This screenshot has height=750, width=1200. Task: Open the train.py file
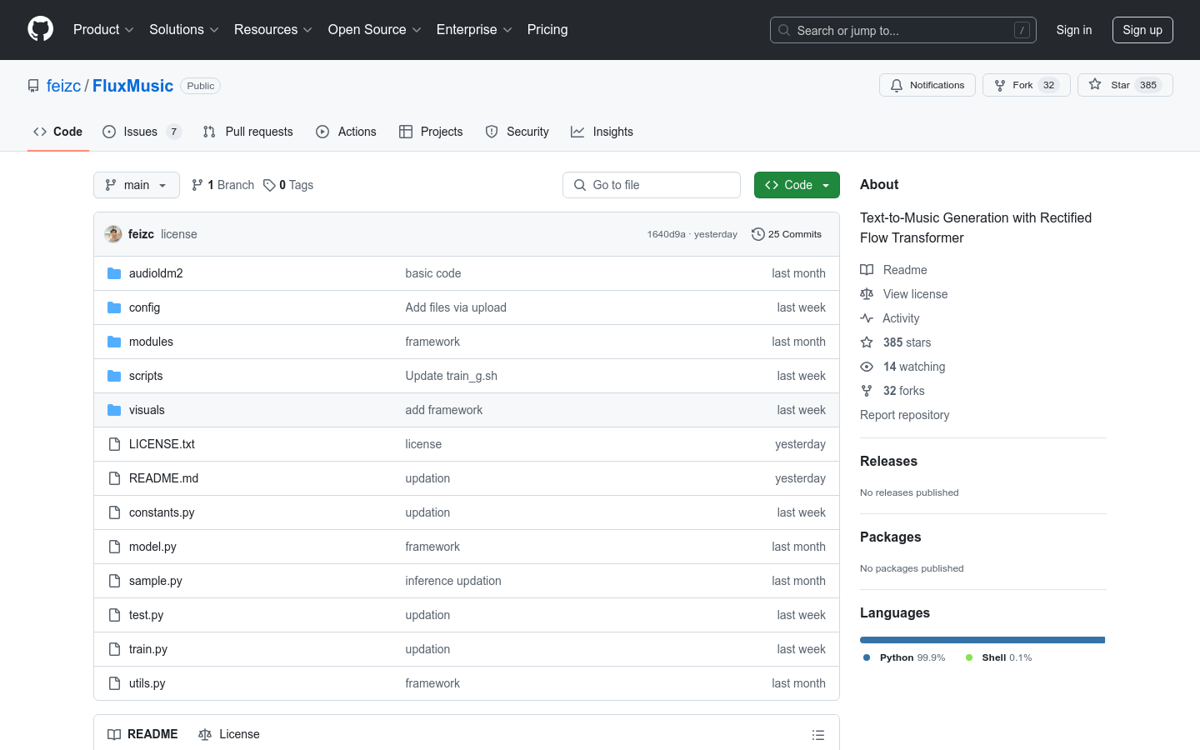coord(148,649)
